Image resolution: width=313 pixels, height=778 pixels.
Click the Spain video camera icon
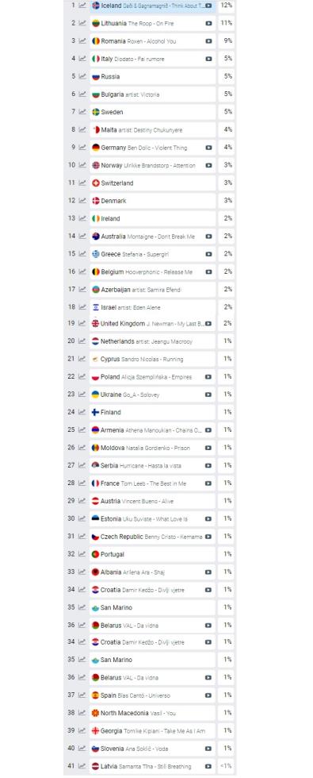(208, 695)
